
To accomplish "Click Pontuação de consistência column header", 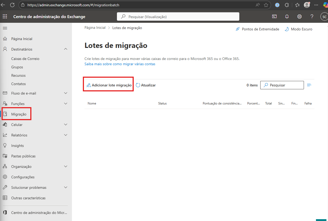I will click(222, 103).
